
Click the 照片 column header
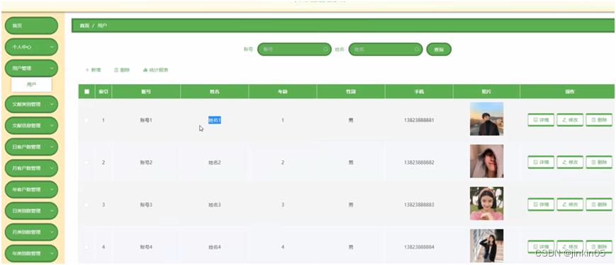click(486, 92)
